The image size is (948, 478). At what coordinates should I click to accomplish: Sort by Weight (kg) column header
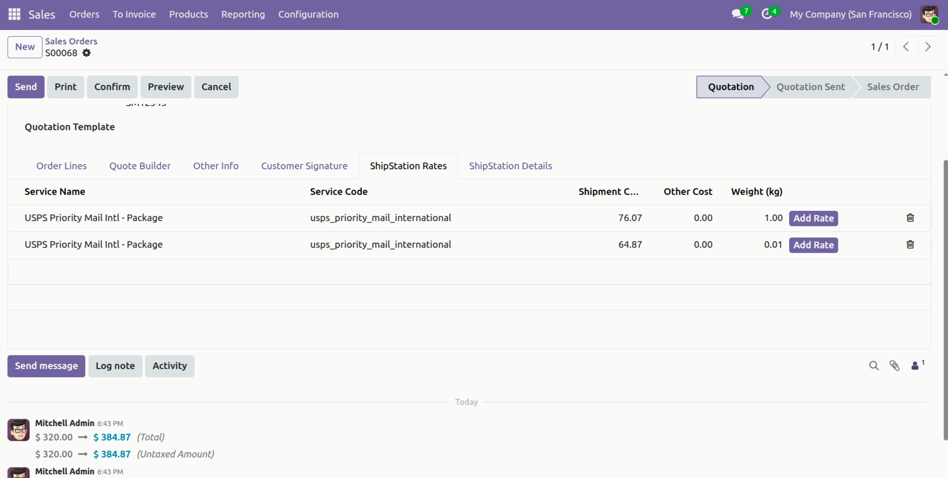[756, 192]
